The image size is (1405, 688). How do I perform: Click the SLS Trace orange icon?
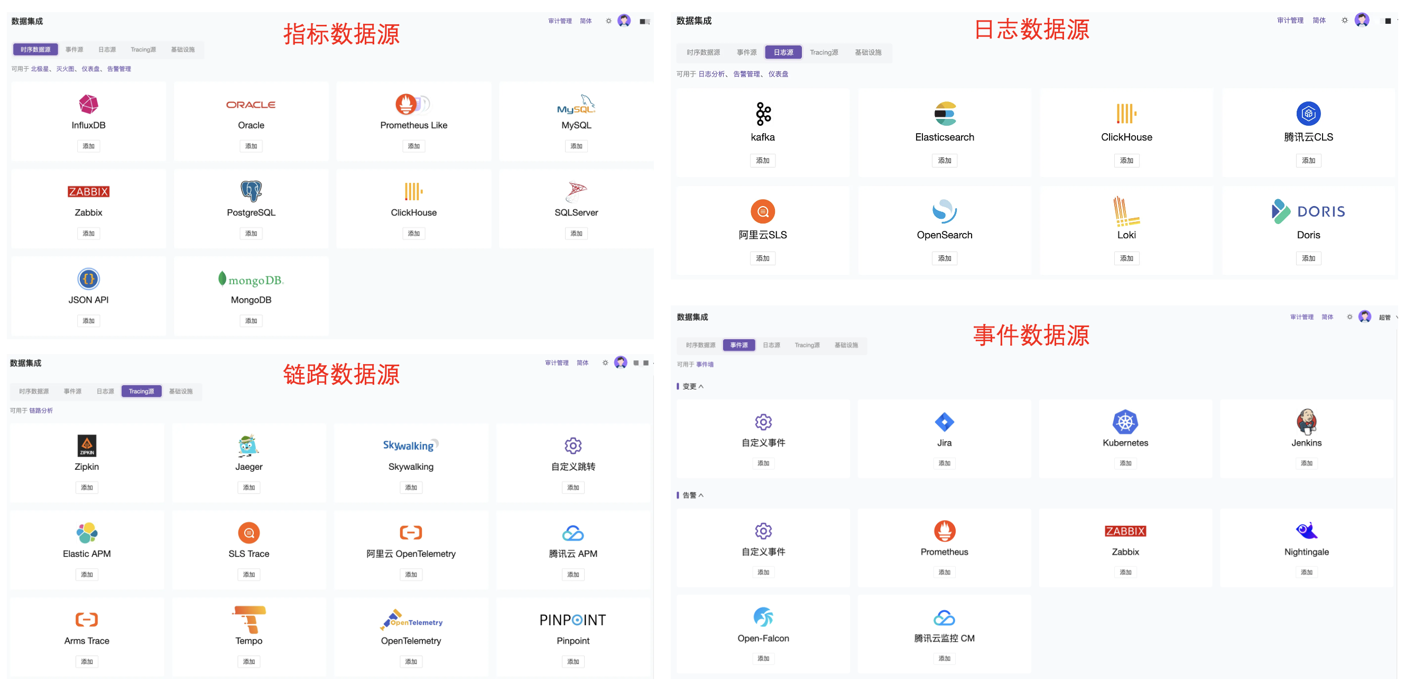pos(249,533)
